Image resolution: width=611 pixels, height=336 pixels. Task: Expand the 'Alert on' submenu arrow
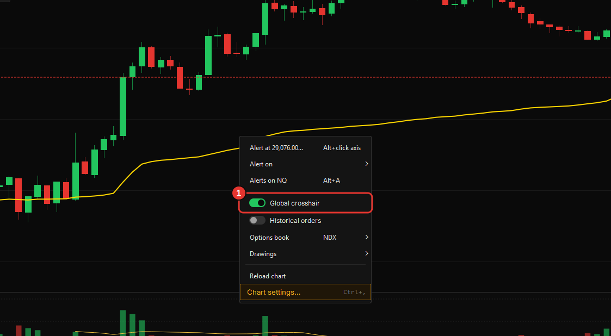click(366, 164)
